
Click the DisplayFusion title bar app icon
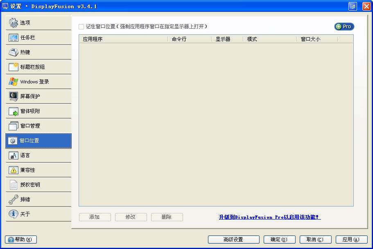(x=5, y=6)
